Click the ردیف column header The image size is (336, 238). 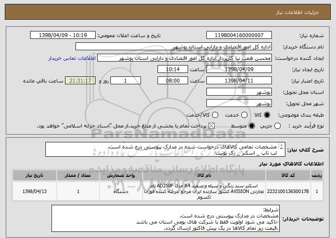coord(317,176)
